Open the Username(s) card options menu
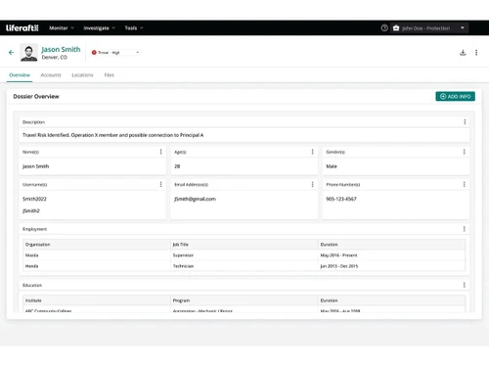This screenshot has width=489, height=367. (x=160, y=184)
